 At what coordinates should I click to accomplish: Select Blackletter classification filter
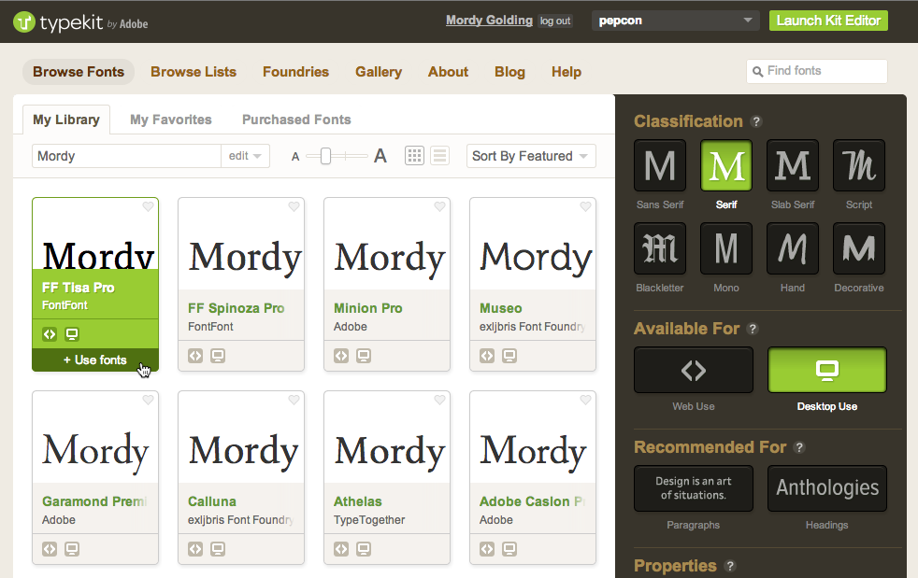pyautogui.click(x=660, y=248)
